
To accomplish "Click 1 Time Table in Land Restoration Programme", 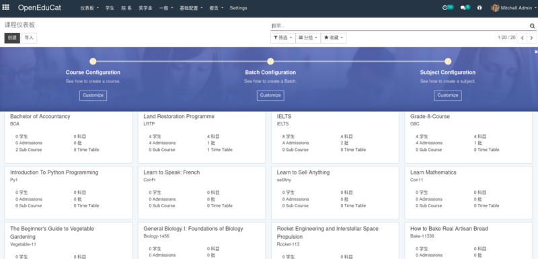I will [x=220, y=150].
